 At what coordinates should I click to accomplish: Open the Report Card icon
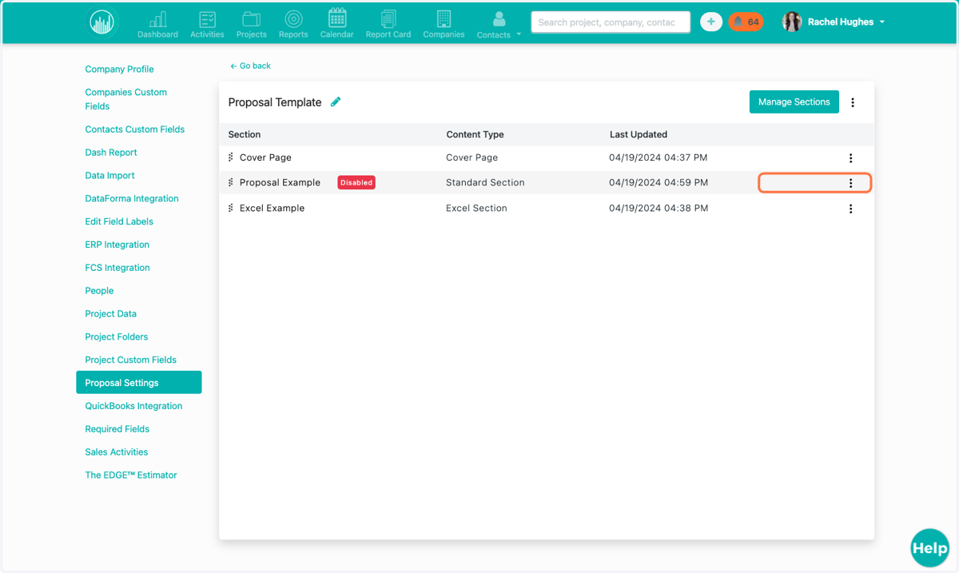tap(388, 24)
